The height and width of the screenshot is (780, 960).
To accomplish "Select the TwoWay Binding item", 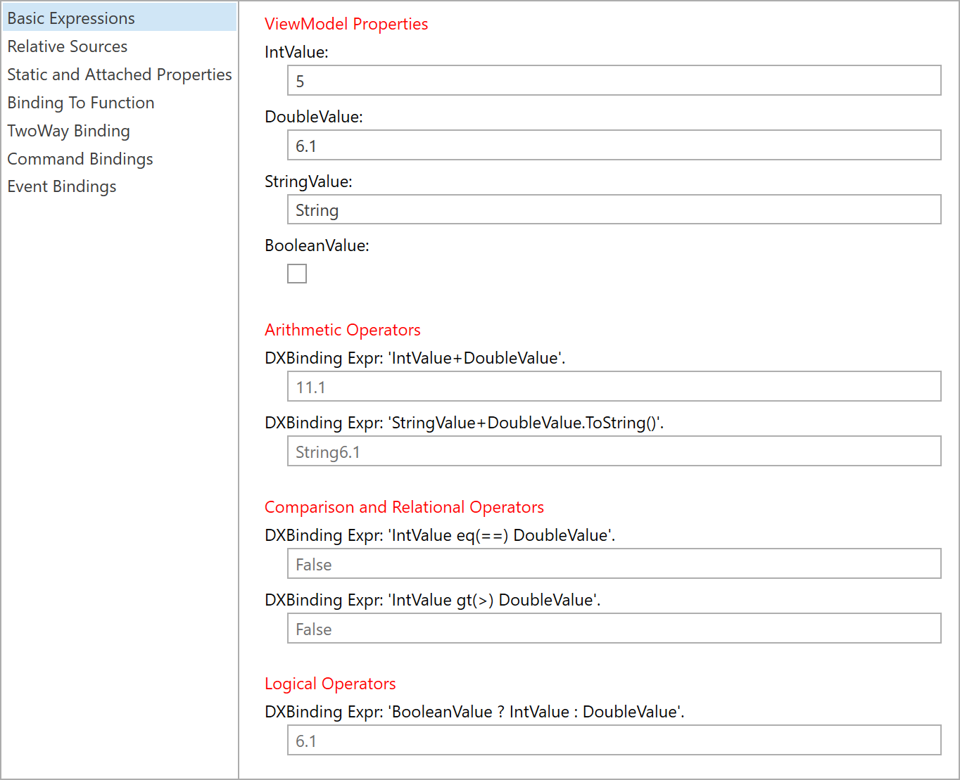I will 69,131.
